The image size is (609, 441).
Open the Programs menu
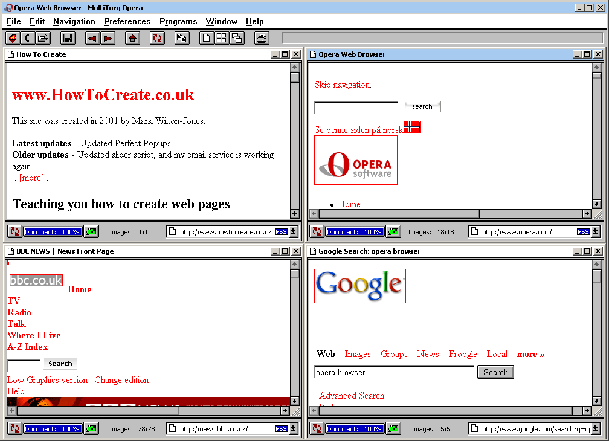point(178,21)
